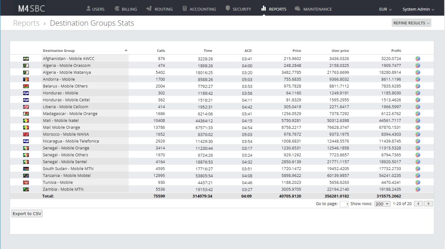Image resolution: width=445 pixels, height=249 pixels.
Task: Open the Users section
Action: click(x=96, y=9)
